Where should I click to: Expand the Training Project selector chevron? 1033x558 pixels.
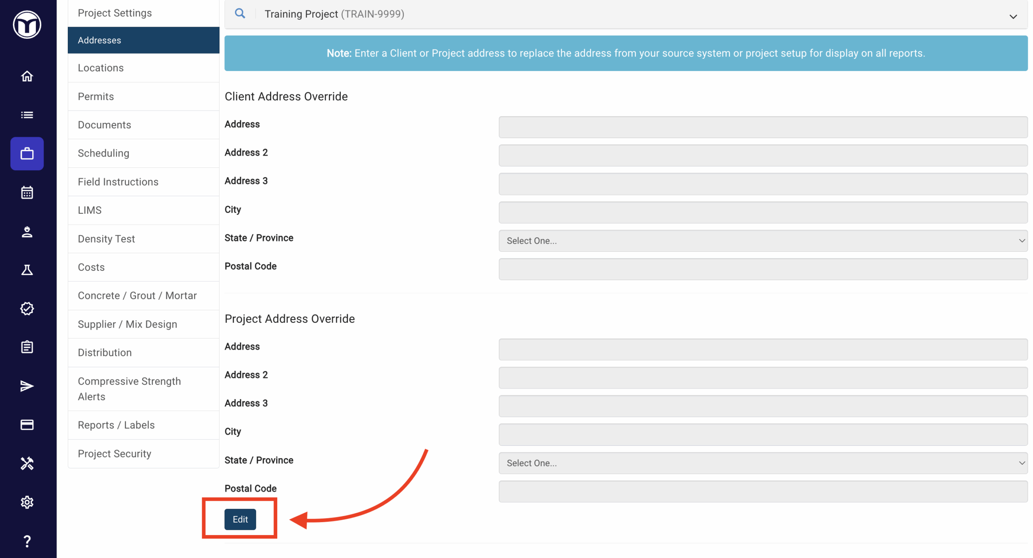pos(1013,17)
